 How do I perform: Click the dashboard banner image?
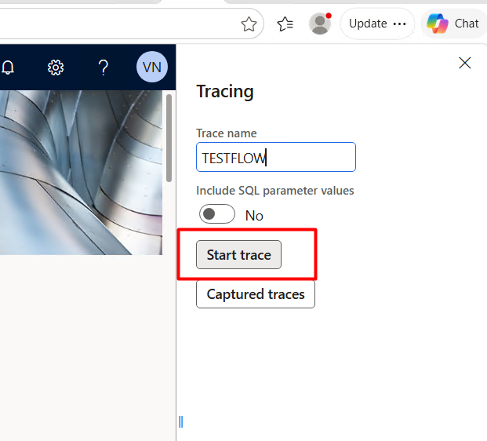point(81,173)
